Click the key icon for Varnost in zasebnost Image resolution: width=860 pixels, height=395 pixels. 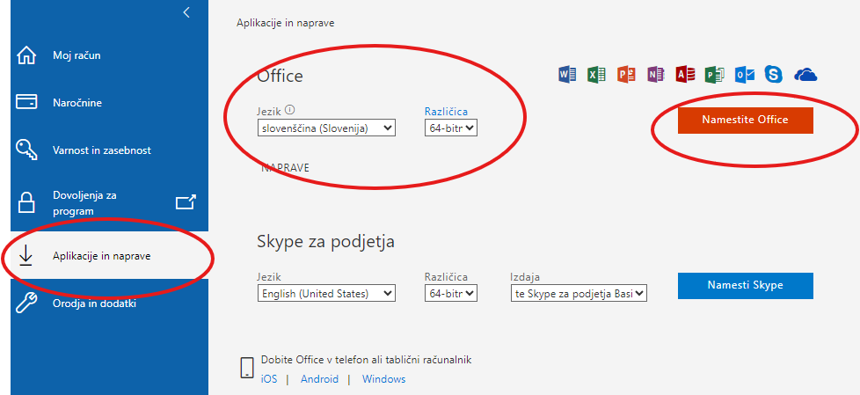26,150
